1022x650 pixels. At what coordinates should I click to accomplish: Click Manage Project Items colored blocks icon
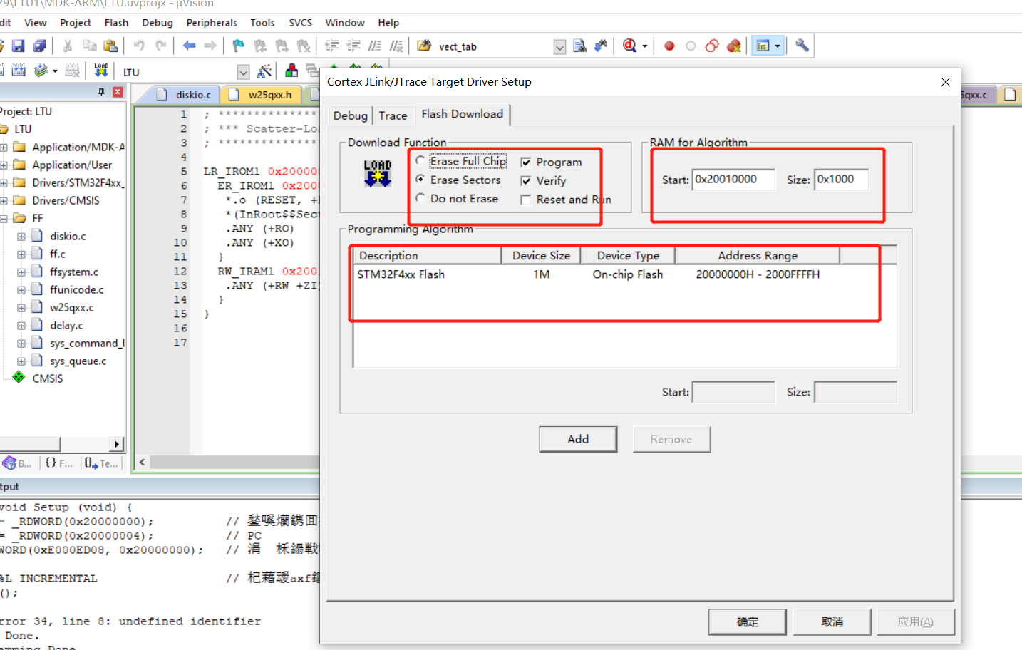click(291, 71)
